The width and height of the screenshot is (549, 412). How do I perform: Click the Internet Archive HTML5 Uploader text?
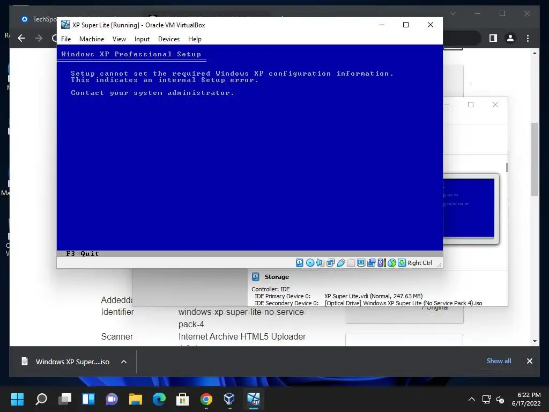coord(242,337)
